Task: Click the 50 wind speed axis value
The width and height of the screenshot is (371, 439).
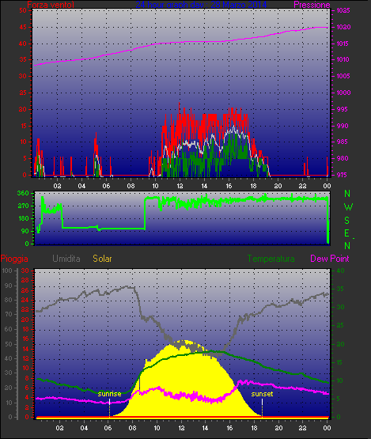Action: coord(23,10)
